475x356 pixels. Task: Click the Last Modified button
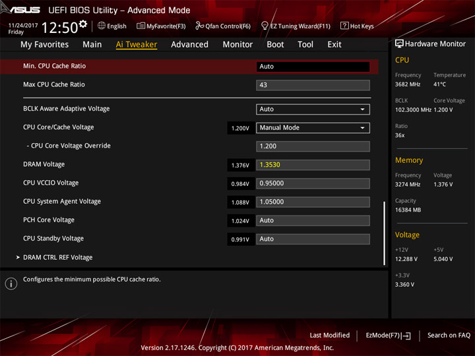(x=330, y=336)
